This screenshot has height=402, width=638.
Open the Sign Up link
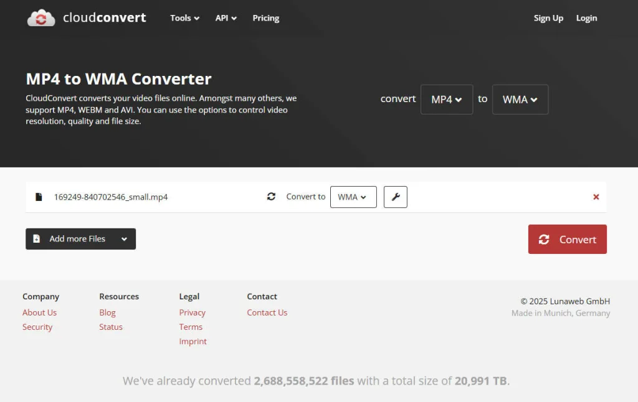pos(548,18)
